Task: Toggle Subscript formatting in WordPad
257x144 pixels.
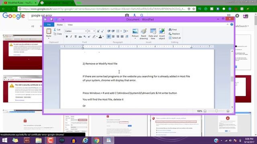Action: (85, 36)
